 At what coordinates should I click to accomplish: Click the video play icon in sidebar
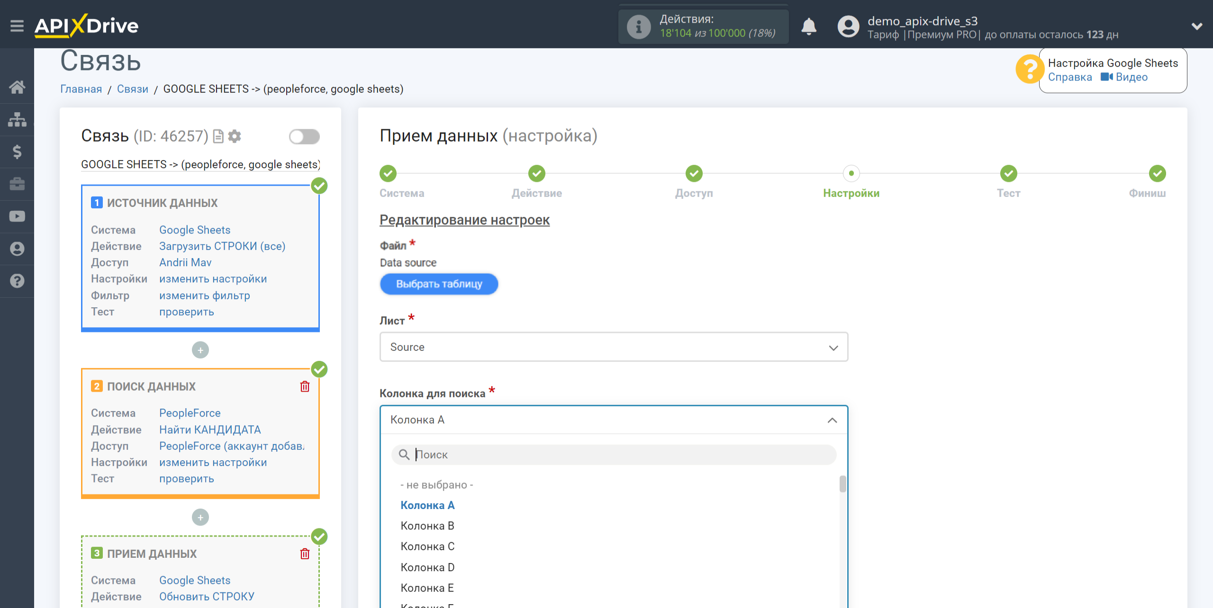pyautogui.click(x=17, y=215)
